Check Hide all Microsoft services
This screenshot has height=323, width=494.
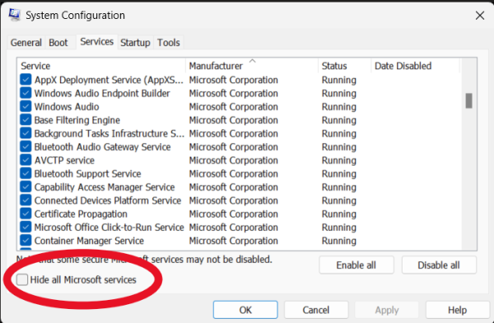coord(22,279)
